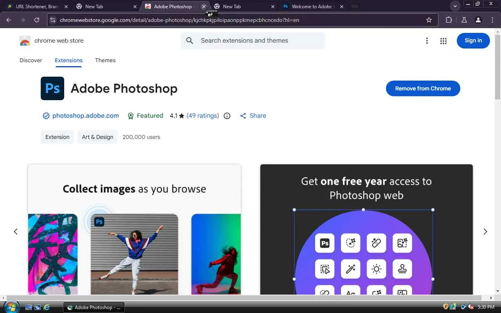
Task: Open the Google apps grid
Action: tap(443, 41)
